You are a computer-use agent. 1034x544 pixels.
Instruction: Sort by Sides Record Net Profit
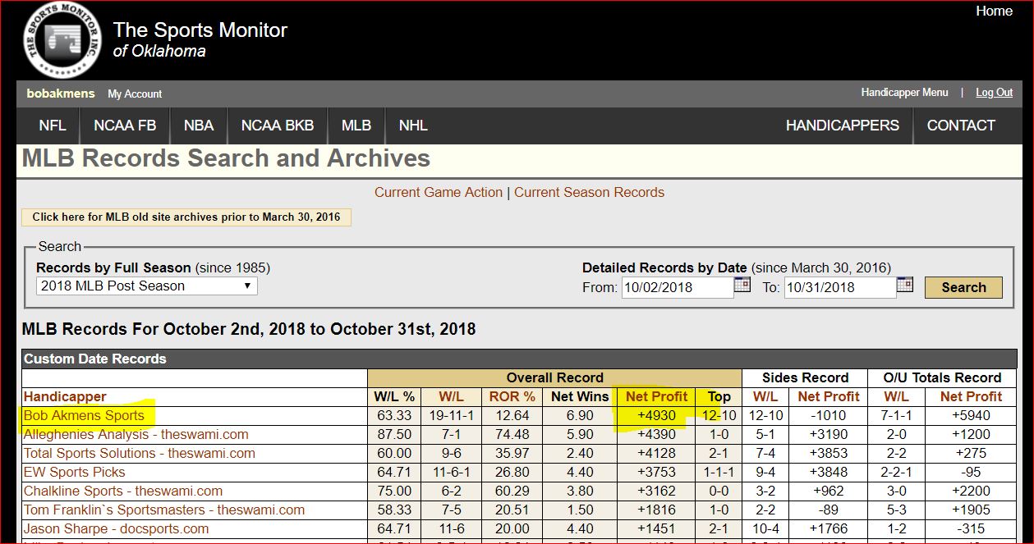pos(829,396)
